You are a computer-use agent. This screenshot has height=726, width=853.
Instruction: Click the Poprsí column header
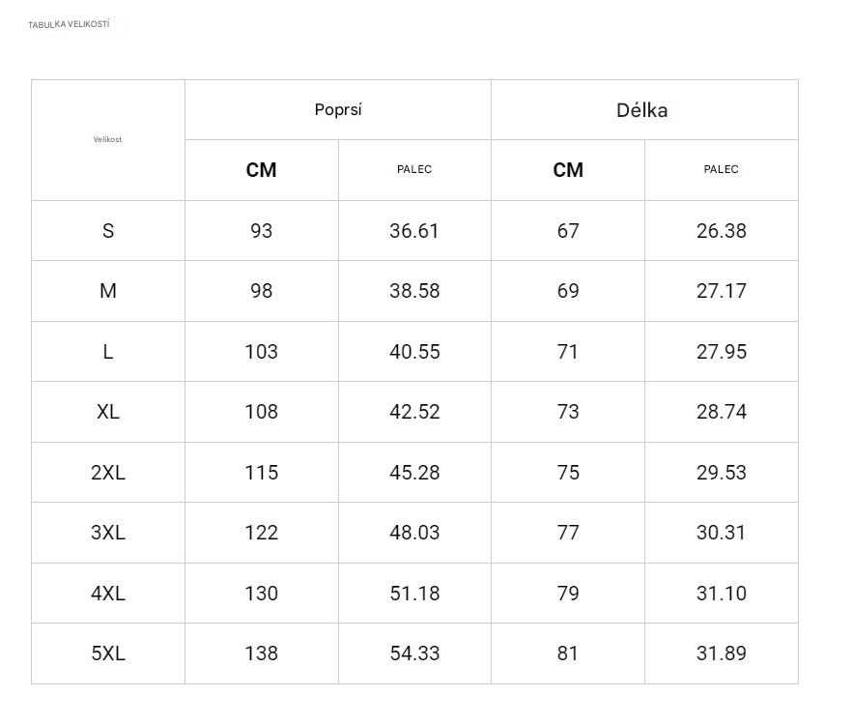click(x=338, y=109)
